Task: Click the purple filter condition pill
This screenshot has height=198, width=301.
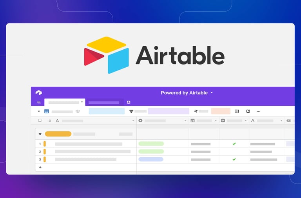Action: point(169,111)
